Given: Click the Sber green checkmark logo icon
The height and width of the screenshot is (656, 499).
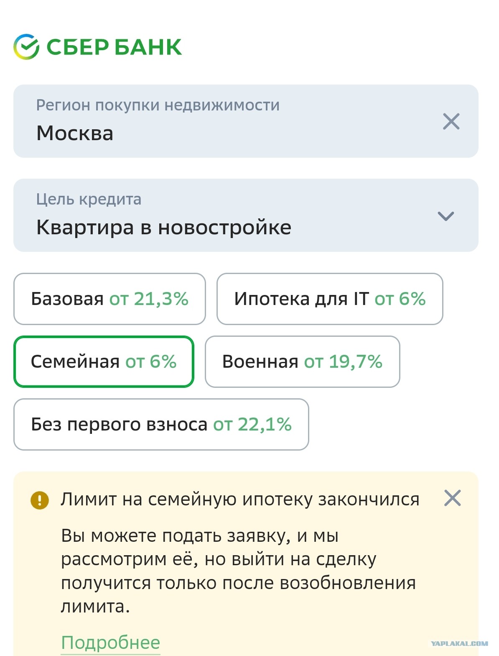Looking at the screenshot, I should (26, 46).
